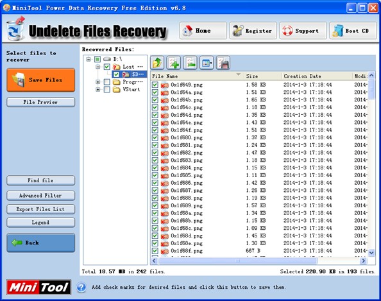The image size is (381, 301).
Task: Click the remove files green minus toolbar icon
Action: point(190,63)
